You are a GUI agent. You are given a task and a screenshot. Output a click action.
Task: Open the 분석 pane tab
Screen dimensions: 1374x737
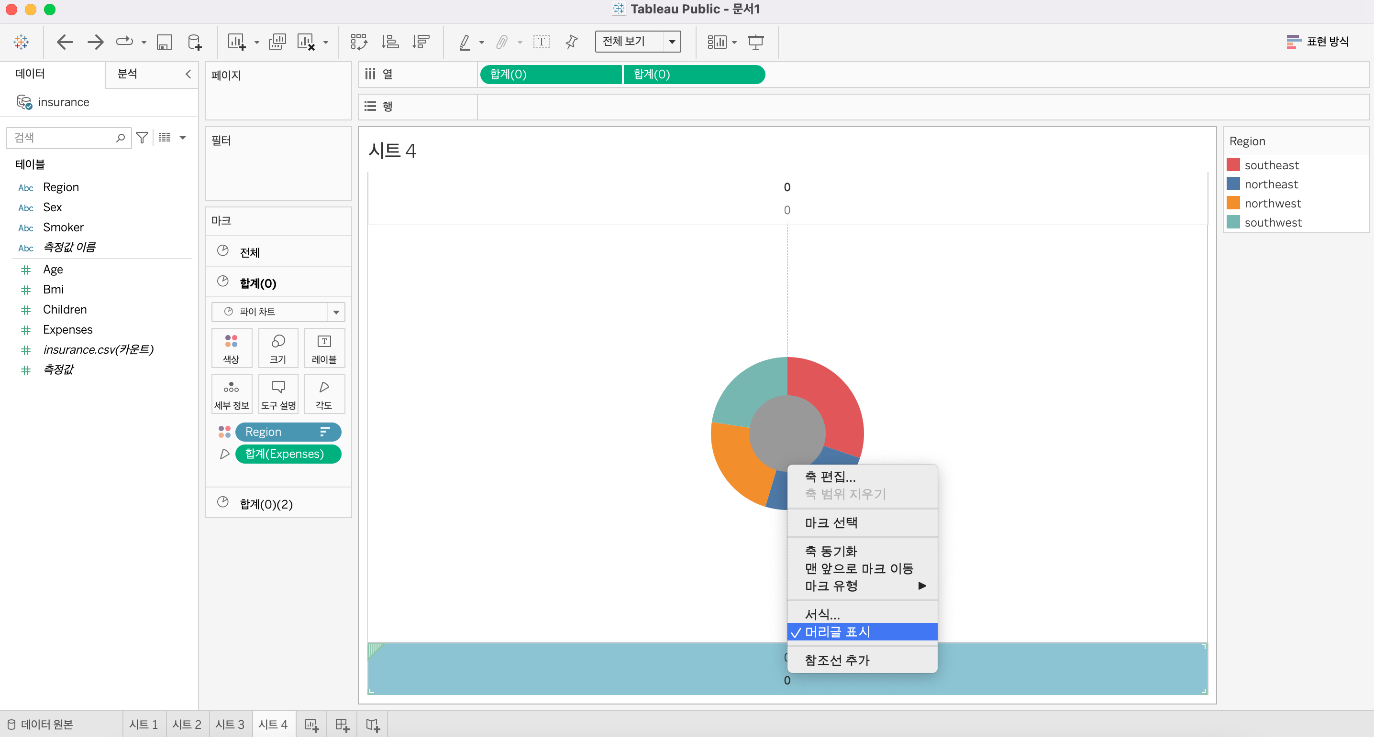127,74
